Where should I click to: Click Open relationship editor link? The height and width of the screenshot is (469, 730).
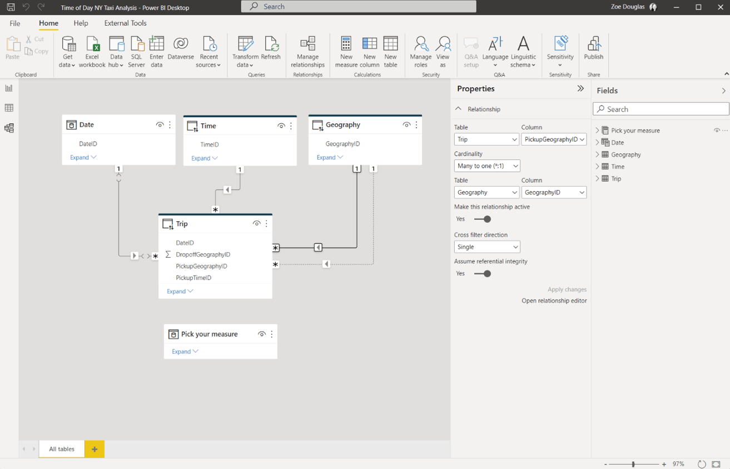(554, 301)
